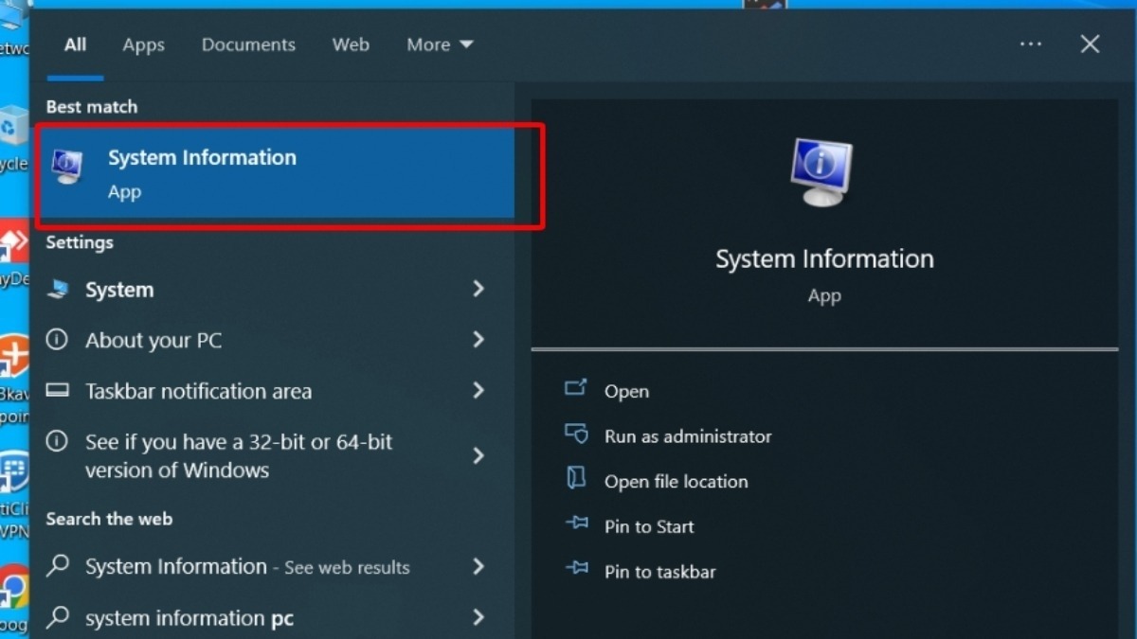Click the System settings laptop icon

tap(58, 289)
